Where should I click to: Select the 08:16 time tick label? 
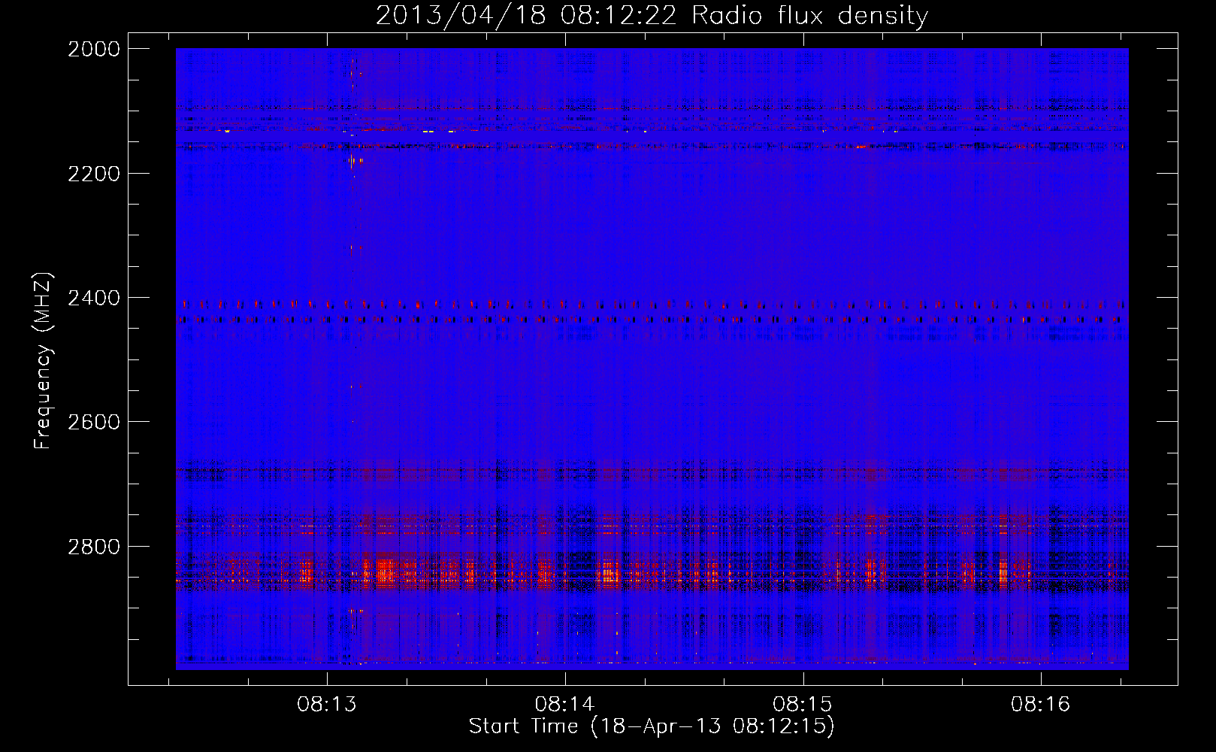[1041, 705]
